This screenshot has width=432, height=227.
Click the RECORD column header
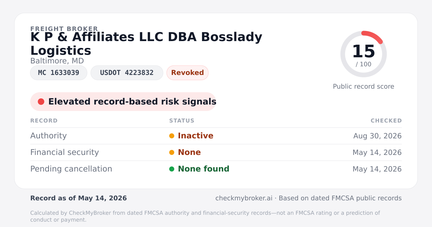[44, 121]
